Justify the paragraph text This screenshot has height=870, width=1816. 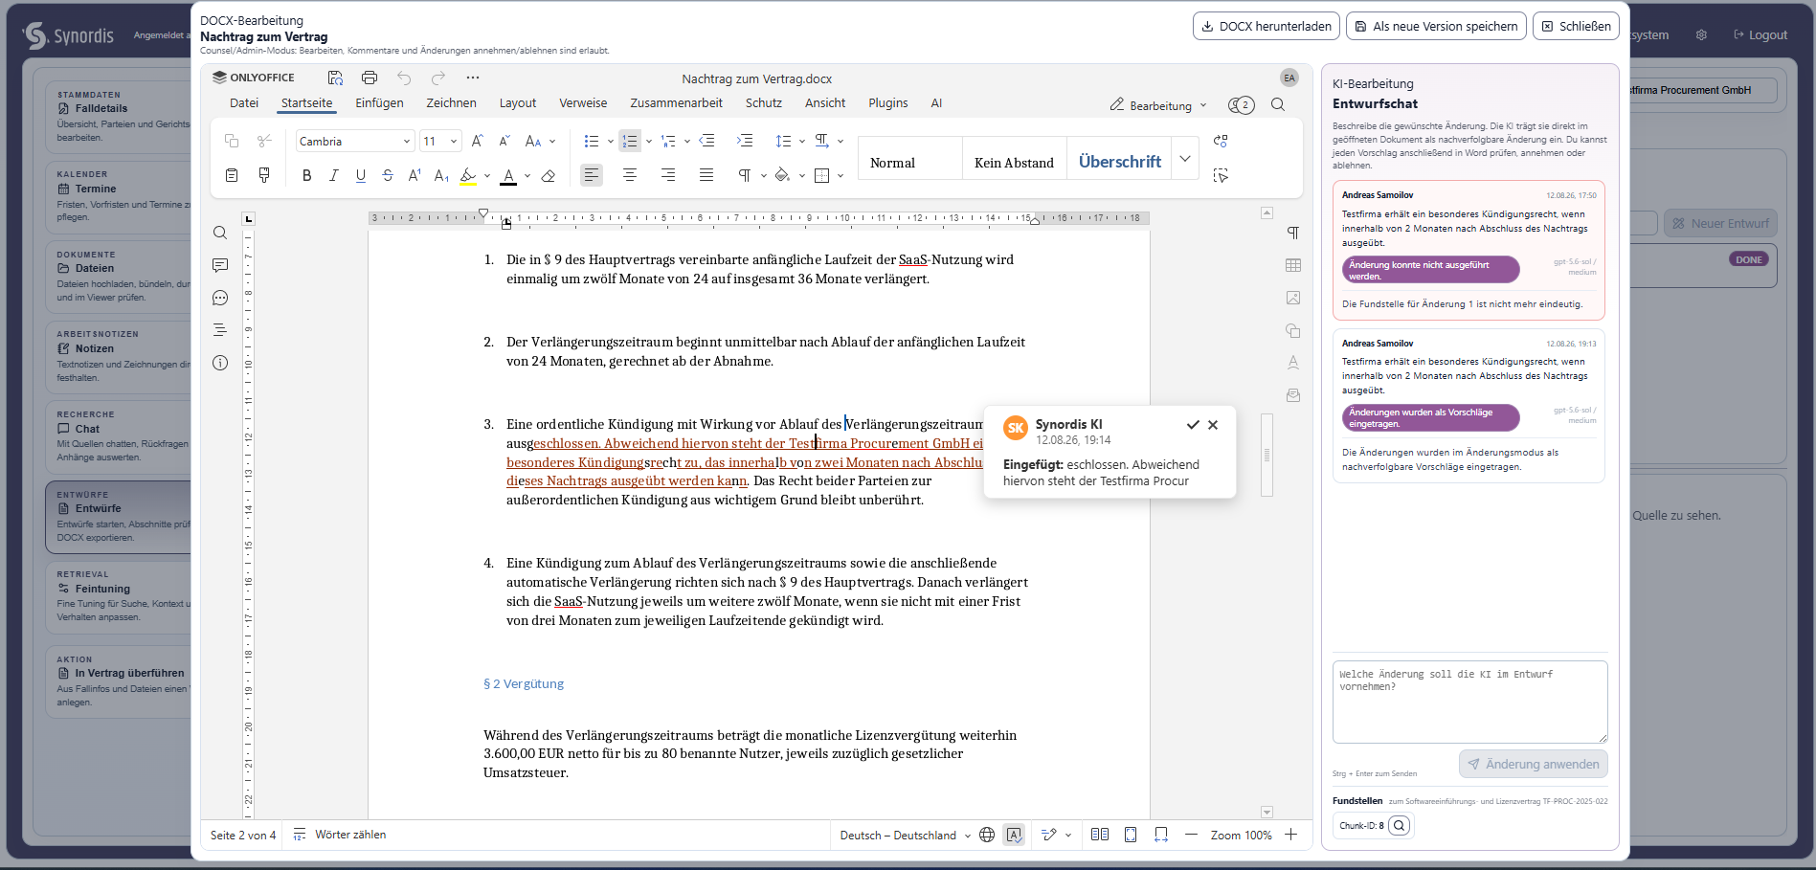coord(706,175)
